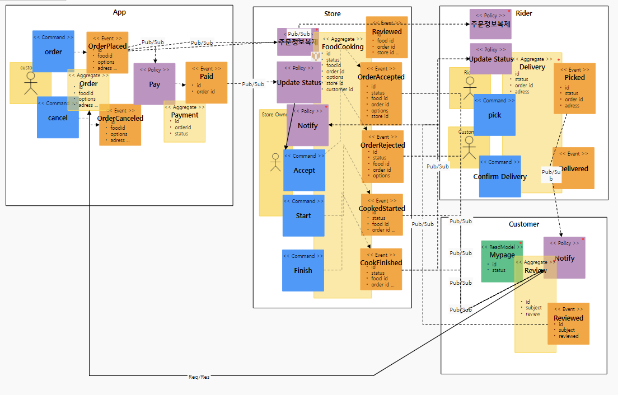Viewport: 618px width, 395px height.
Task: Click the Paid event sticky note
Action: (207, 83)
